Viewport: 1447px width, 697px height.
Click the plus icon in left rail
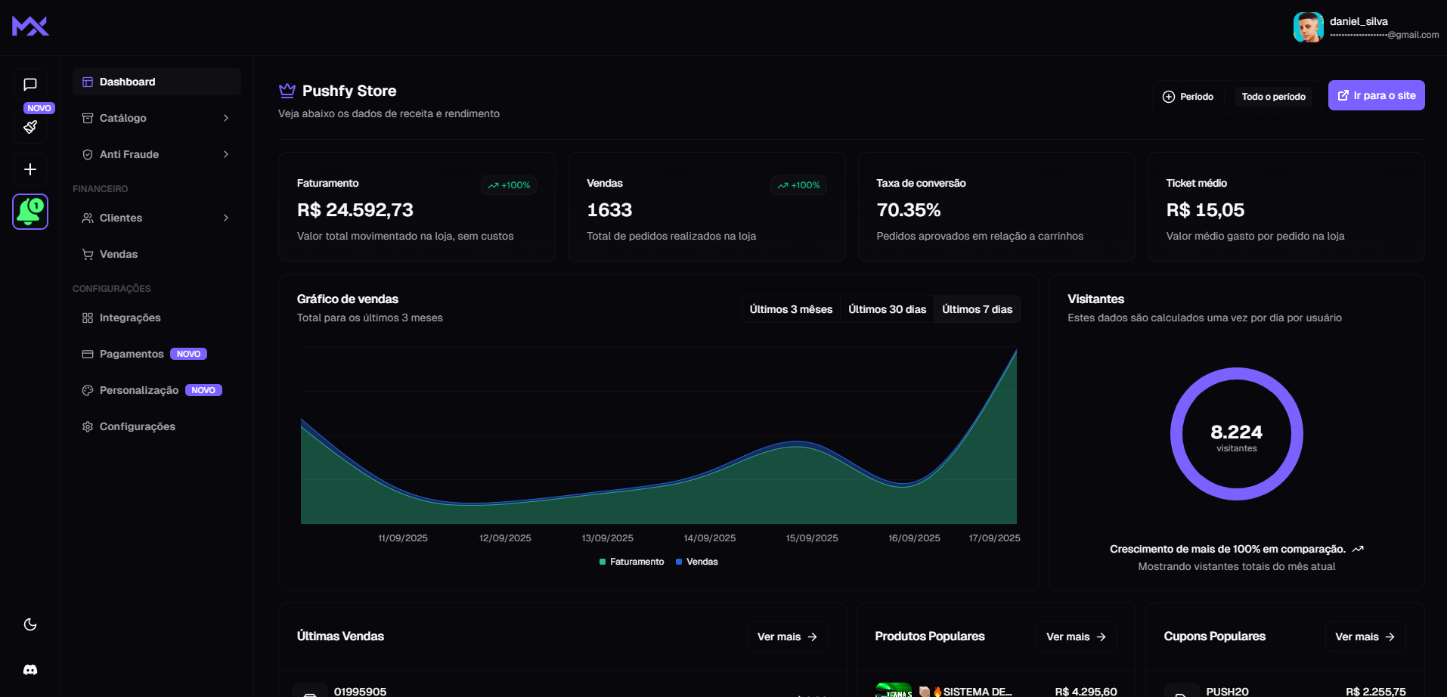(30, 169)
